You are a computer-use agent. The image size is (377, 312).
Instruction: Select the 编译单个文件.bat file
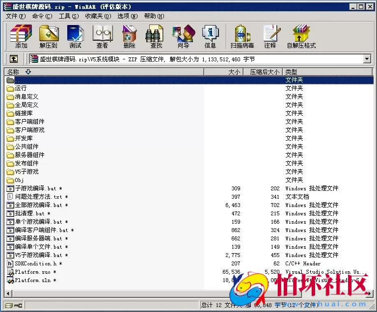pos(189,247)
